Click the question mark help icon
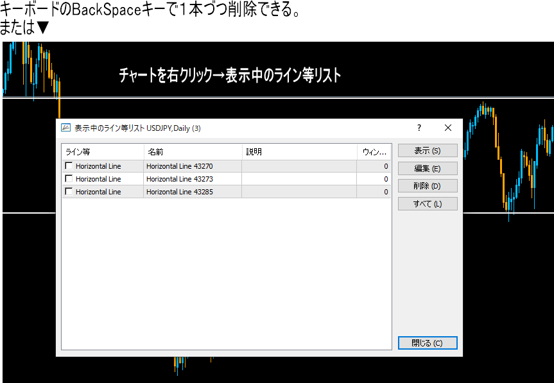The width and height of the screenshot is (554, 383). (419, 128)
